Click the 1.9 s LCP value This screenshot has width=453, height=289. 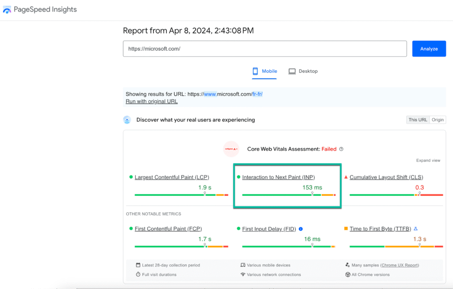point(205,187)
